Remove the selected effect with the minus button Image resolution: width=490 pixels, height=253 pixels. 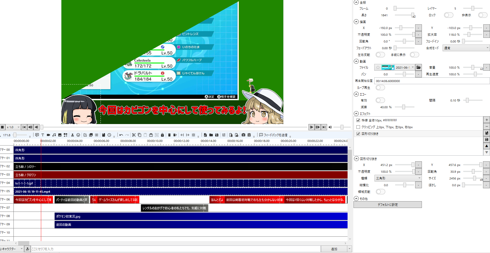point(487,126)
